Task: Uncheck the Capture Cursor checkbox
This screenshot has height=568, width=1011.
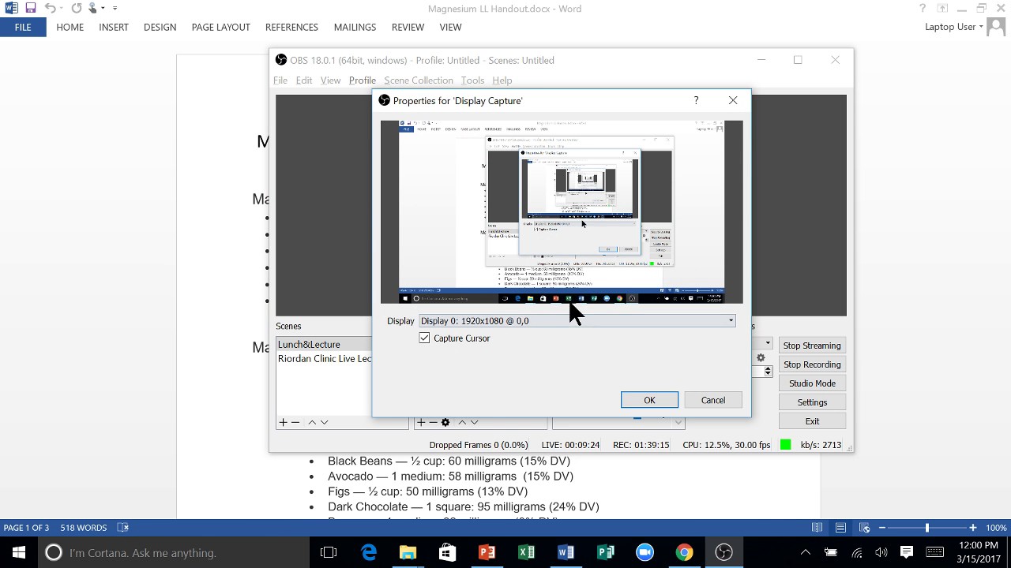Action: pos(425,338)
